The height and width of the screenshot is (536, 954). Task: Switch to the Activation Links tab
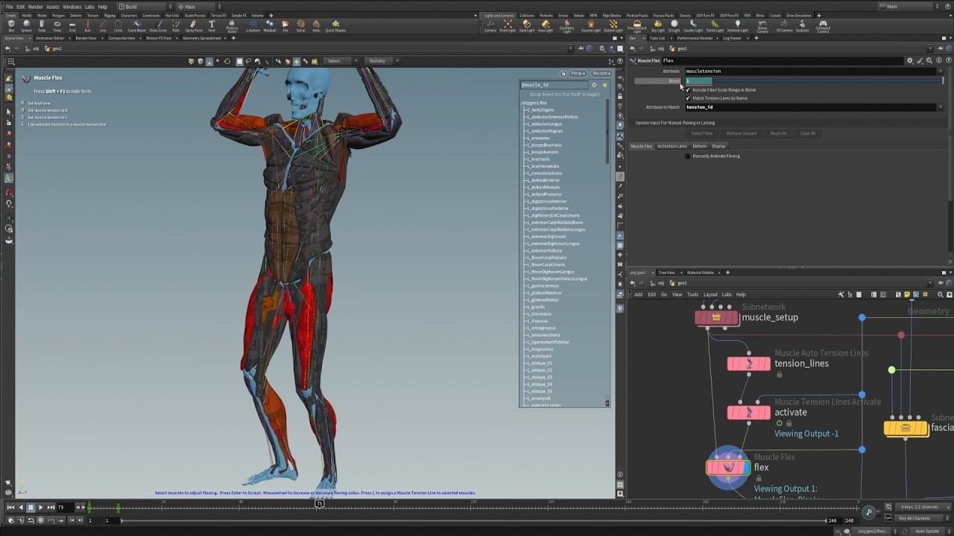click(x=672, y=146)
